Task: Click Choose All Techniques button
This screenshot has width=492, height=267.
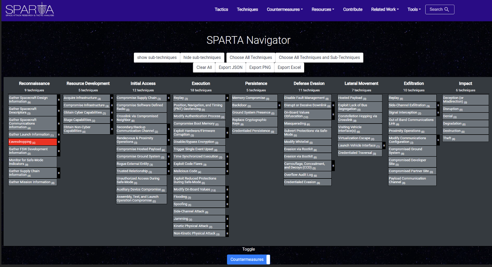Action: (x=251, y=57)
